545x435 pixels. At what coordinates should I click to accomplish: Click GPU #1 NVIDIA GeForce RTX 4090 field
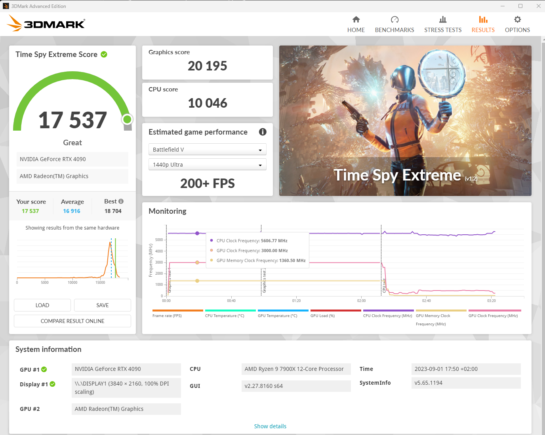click(x=126, y=369)
